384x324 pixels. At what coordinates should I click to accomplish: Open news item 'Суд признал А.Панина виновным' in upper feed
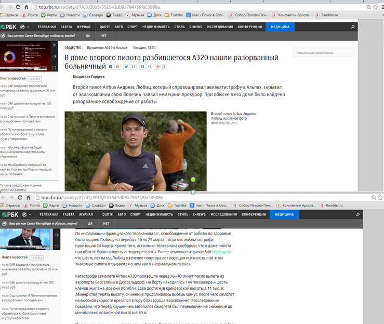[x=28, y=119]
